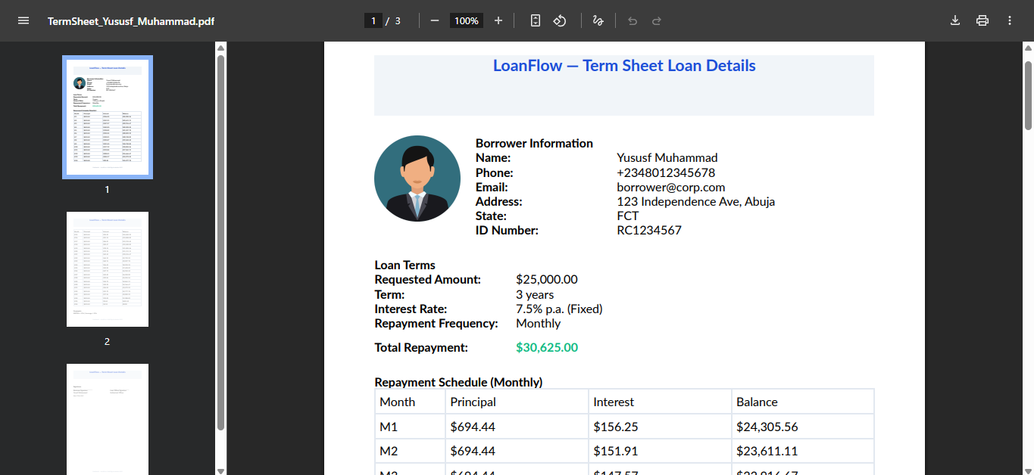Click the borrower avatar image
Image resolution: width=1034 pixels, height=475 pixels.
[417, 179]
